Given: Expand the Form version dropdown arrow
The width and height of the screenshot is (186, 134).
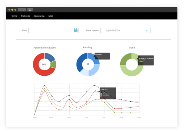Looking at the screenshot, I should pos(147,31).
